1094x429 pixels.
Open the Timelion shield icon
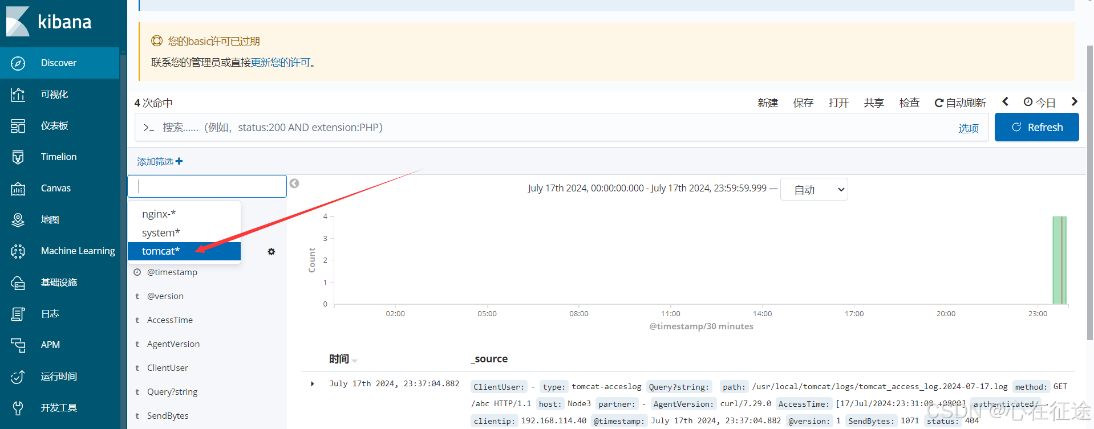[x=18, y=157]
